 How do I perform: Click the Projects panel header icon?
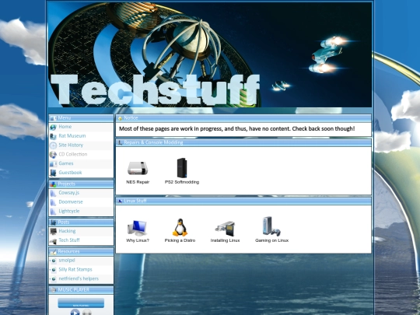(x=54, y=184)
